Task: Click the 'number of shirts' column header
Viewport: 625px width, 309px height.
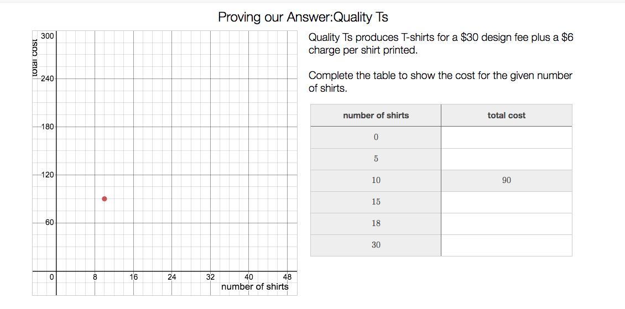Action: tap(376, 116)
